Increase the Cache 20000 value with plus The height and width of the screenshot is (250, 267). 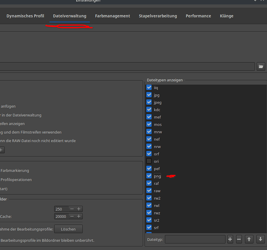79,216
